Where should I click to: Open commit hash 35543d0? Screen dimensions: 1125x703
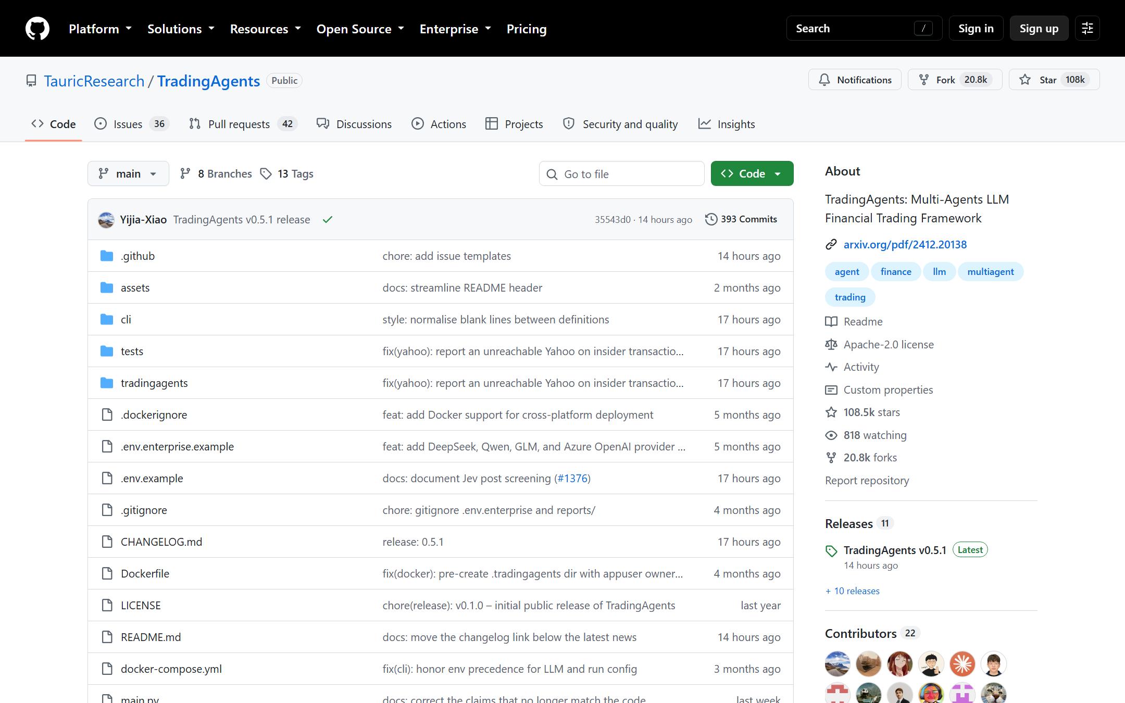(612, 220)
